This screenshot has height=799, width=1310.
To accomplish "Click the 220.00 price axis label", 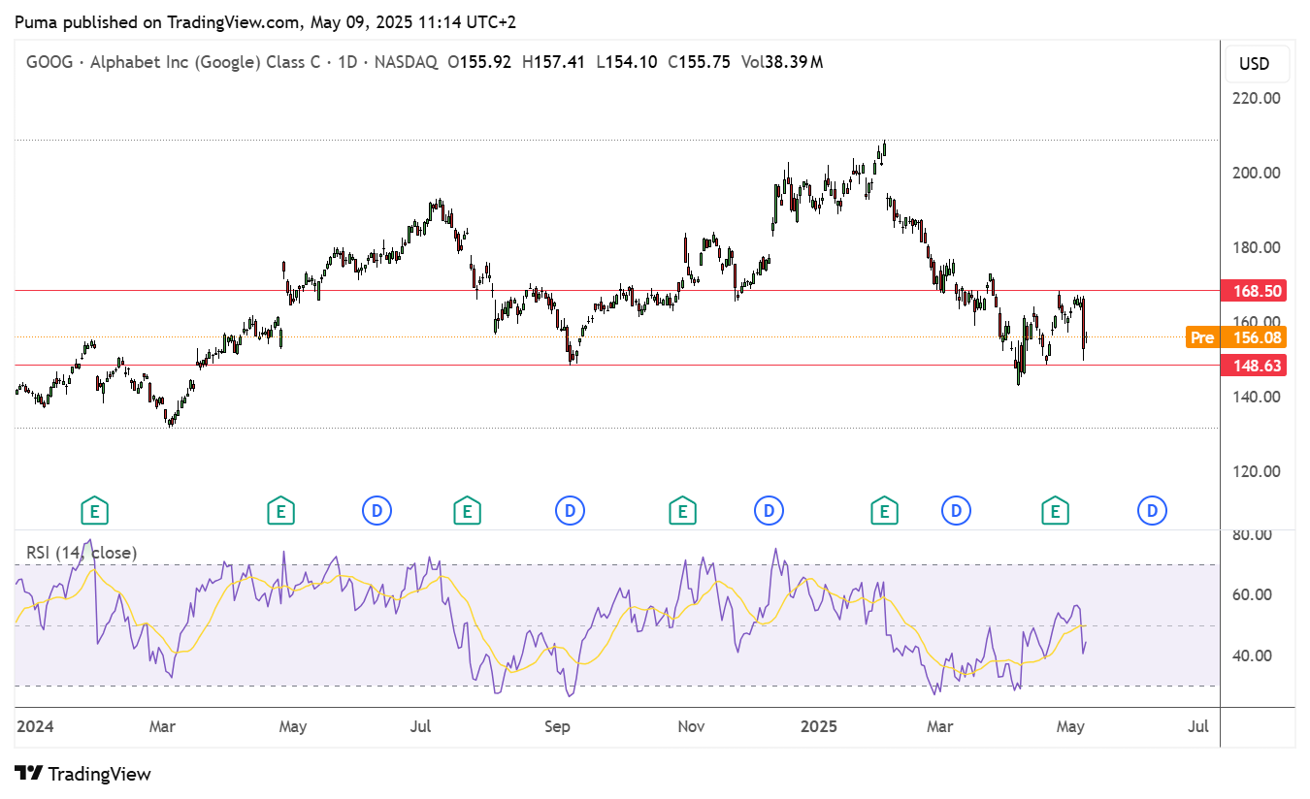I will (1257, 98).
